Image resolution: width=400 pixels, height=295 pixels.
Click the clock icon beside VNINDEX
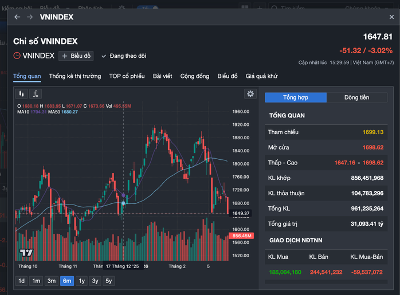(17, 56)
